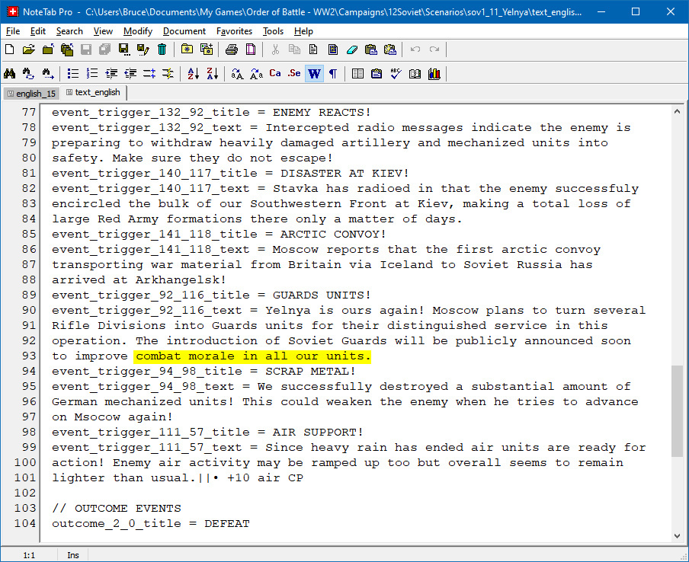The image size is (689, 562).
Task: Switch to the english_15 tab
Action: pos(32,94)
